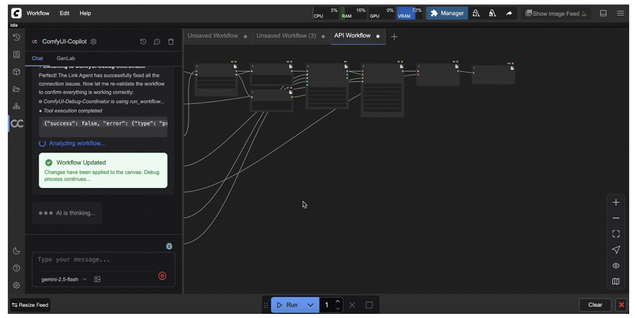Open the Help menu
This screenshot has height=318, width=637.
point(85,13)
